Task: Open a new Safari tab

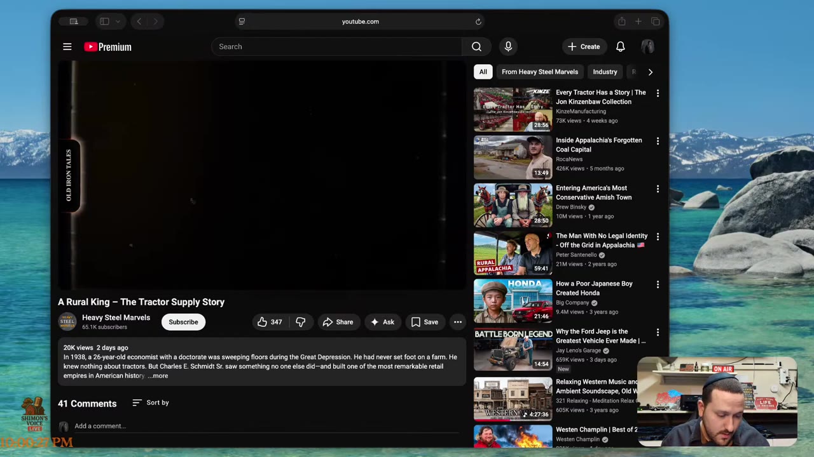Action: pyautogui.click(x=638, y=22)
